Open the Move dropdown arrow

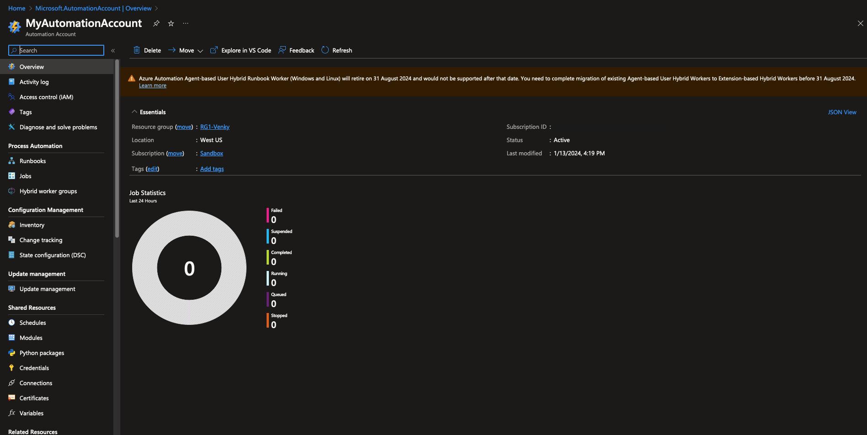coord(200,51)
